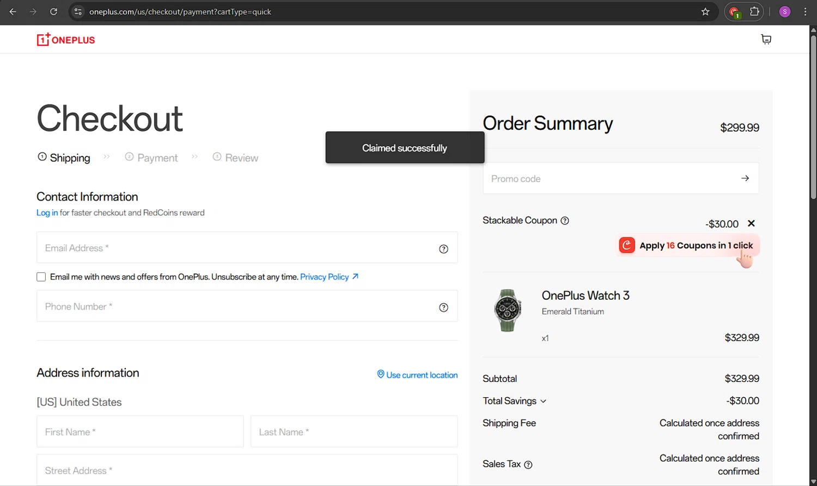Click the OnePlus logo

tap(66, 40)
